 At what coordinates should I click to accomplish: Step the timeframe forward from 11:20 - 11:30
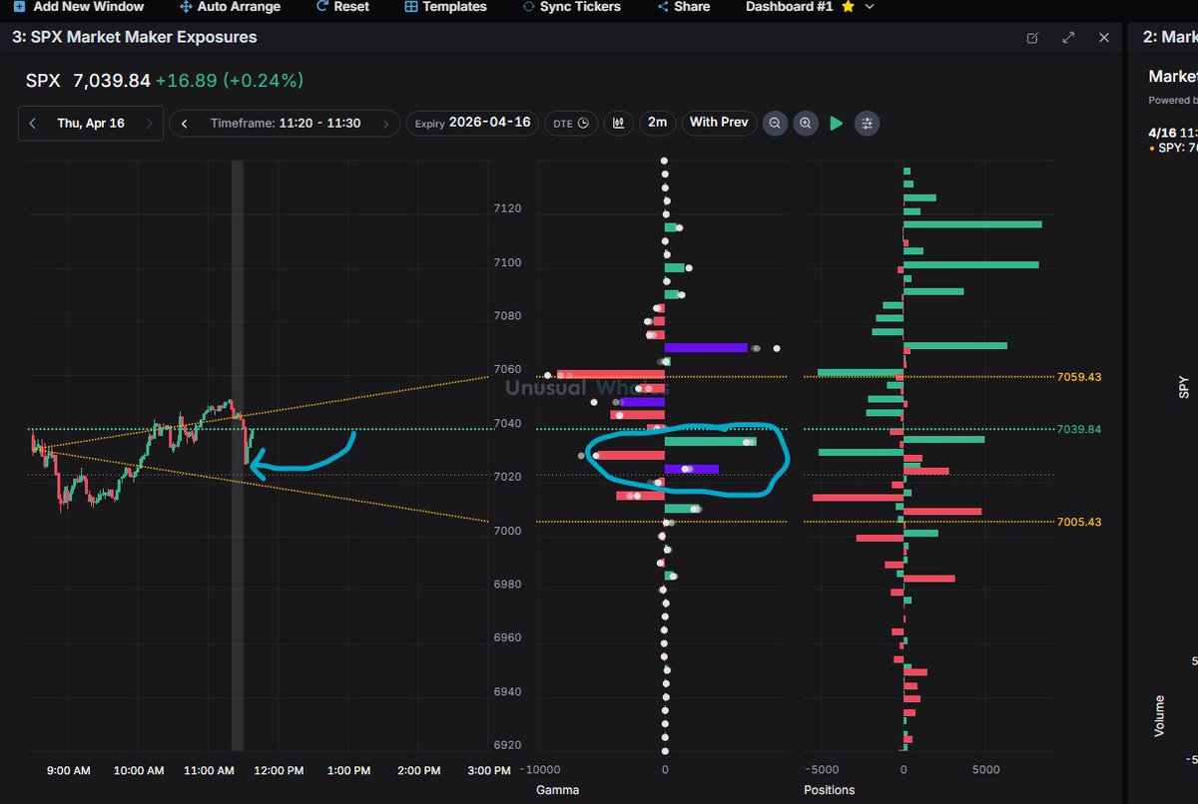click(384, 124)
